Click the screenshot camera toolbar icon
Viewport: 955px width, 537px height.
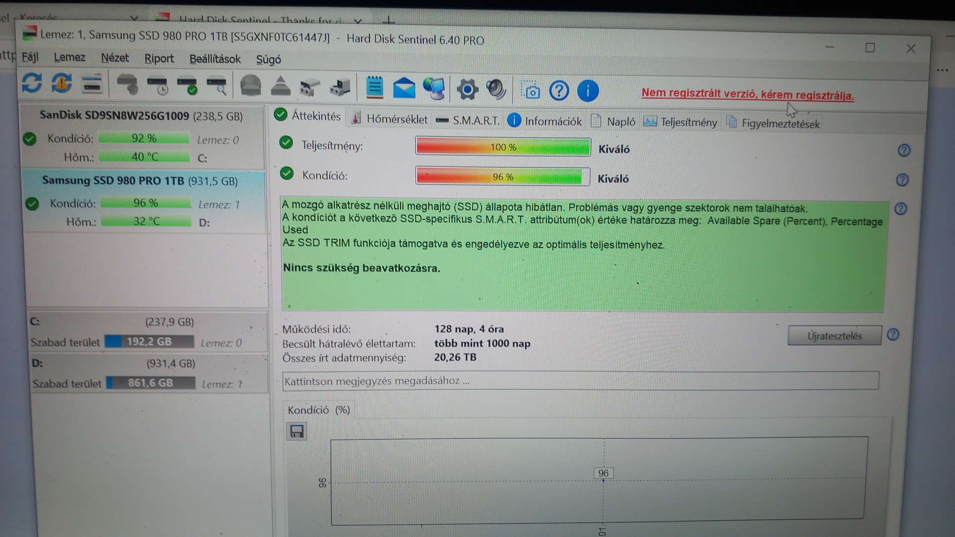click(x=531, y=91)
